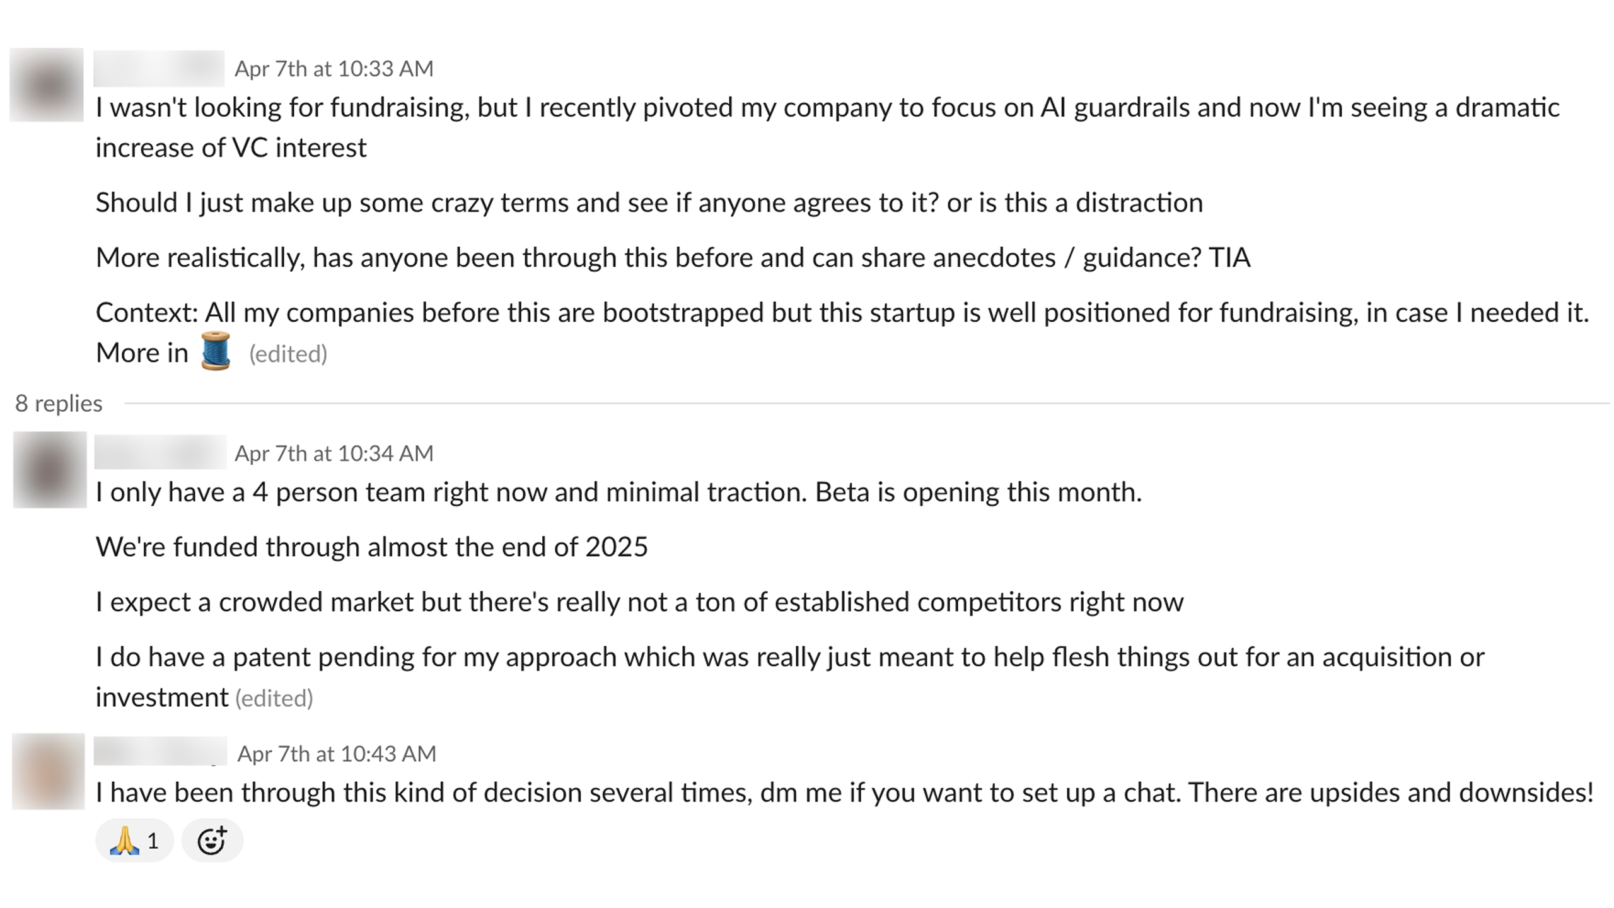The height and width of the screenshot is (908, 1614).
Task: Click avatar beside the 10:34 AM reply
Action: pyautogui.click(x=50, y=470)
